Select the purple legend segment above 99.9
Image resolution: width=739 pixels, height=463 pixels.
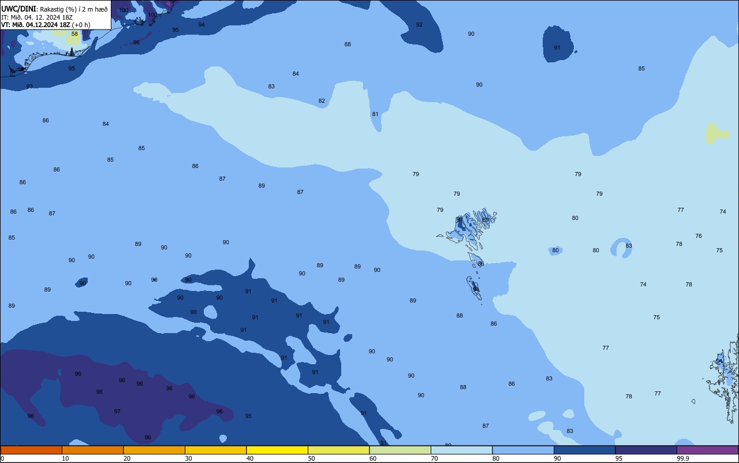tap(707, 450)
